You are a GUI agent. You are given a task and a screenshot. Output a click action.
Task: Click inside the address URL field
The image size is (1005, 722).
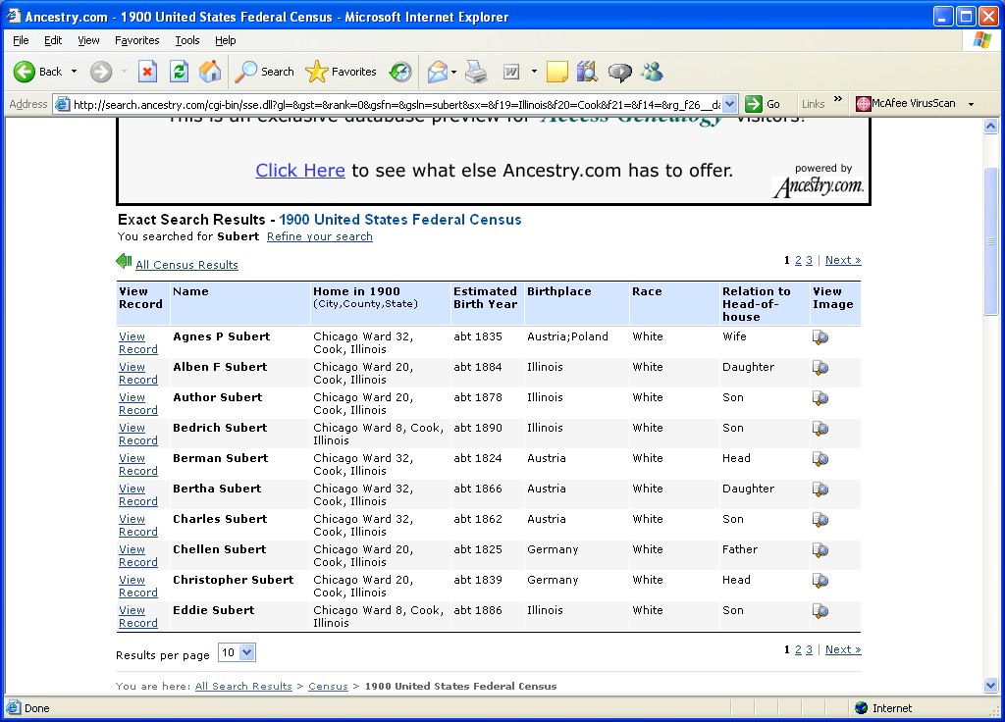pos(397,104)
